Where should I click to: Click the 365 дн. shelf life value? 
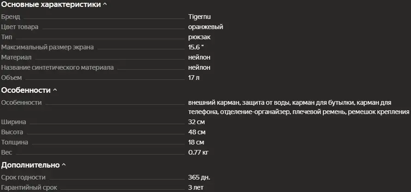(199, 178)
